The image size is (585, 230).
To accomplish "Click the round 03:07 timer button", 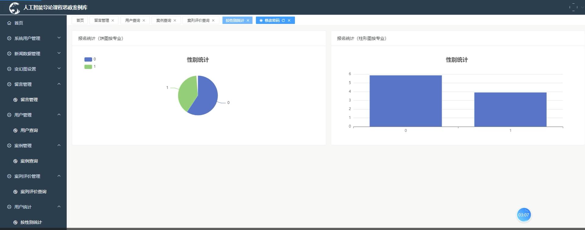I will 524,215.
